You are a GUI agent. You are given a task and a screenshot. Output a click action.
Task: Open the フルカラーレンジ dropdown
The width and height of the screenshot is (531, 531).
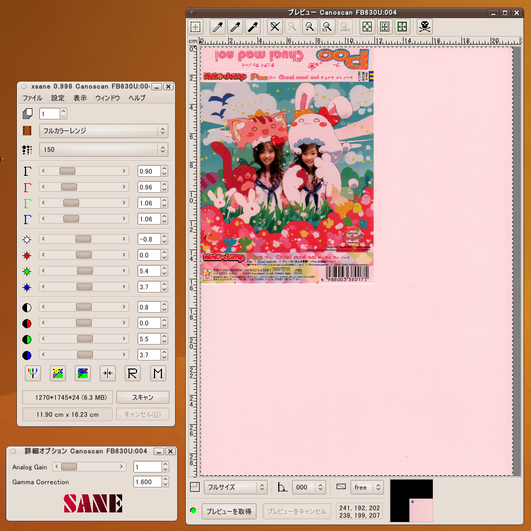pos(104,131)
